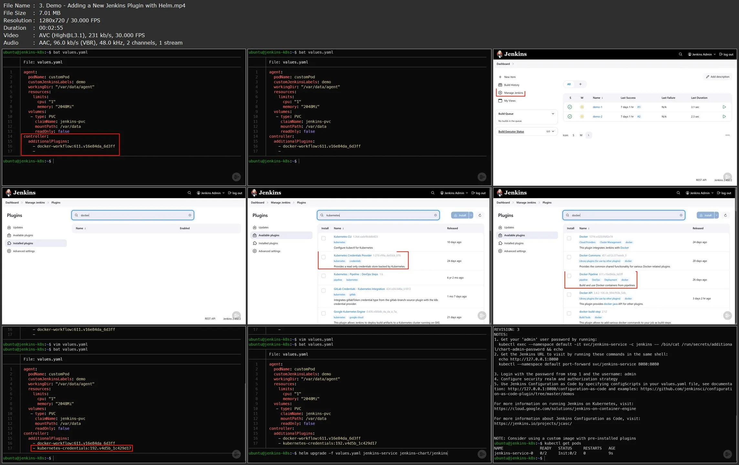Check GitLab Credentials - Kubernetes Integration box
The width and height of the screenshot is (739, 465).
(323, 291)
